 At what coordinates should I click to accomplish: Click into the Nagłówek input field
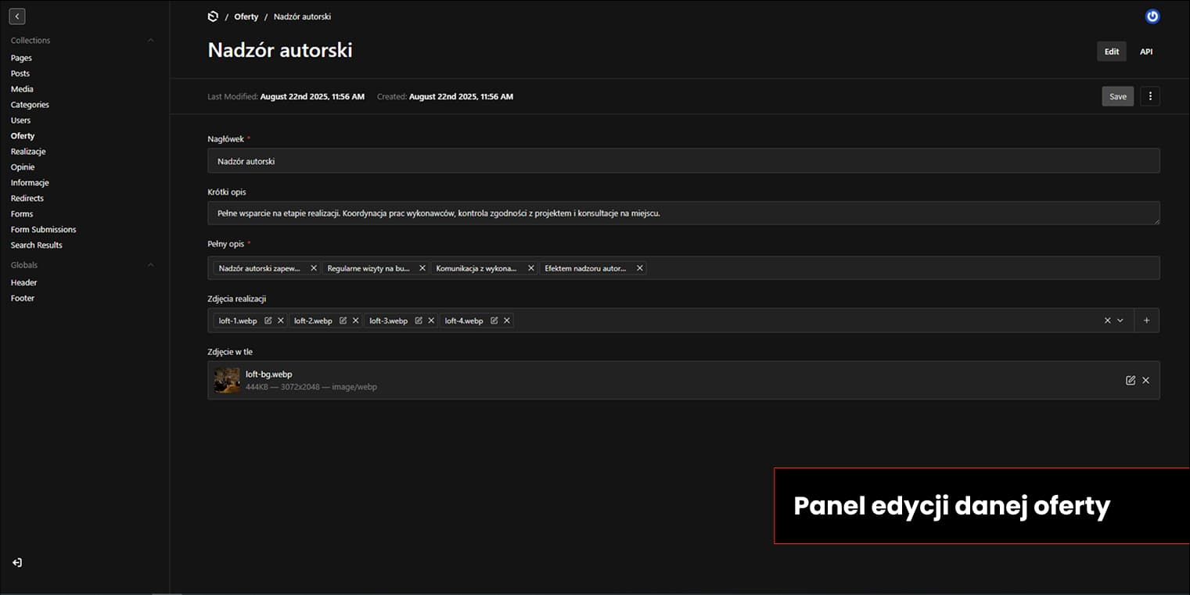pos(683,161)
